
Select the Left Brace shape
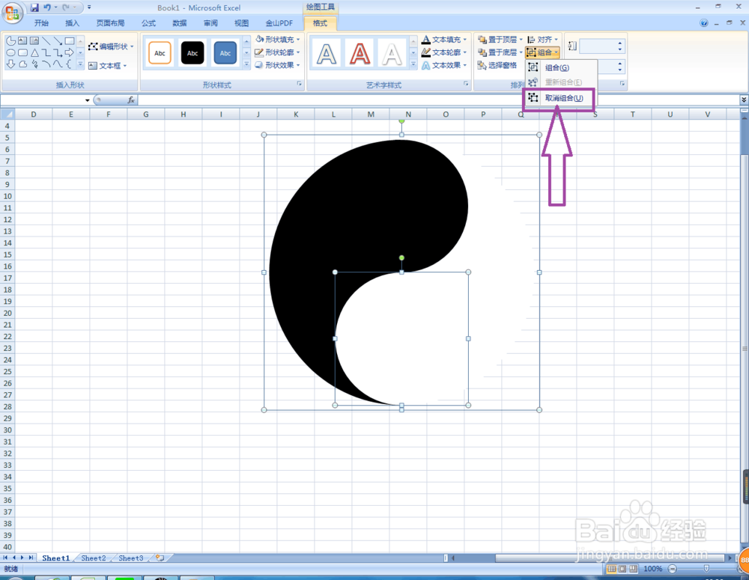tap(70, 64)
